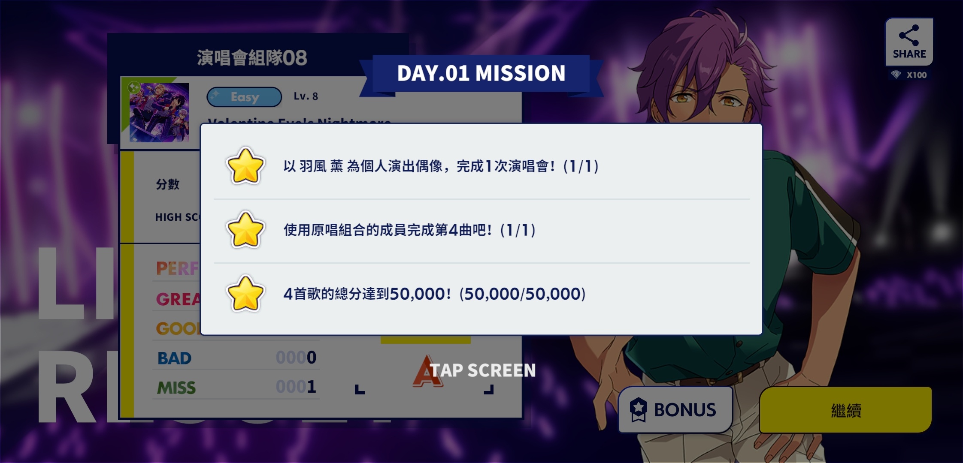Screen dimensions: 963x463
Task: Click the second mission gold star
Action: coord(245,230)
